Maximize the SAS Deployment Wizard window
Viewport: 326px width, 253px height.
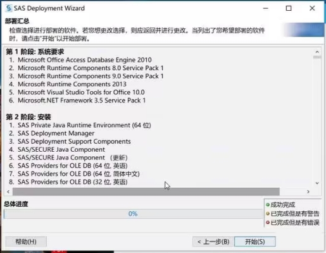point(289,8)
